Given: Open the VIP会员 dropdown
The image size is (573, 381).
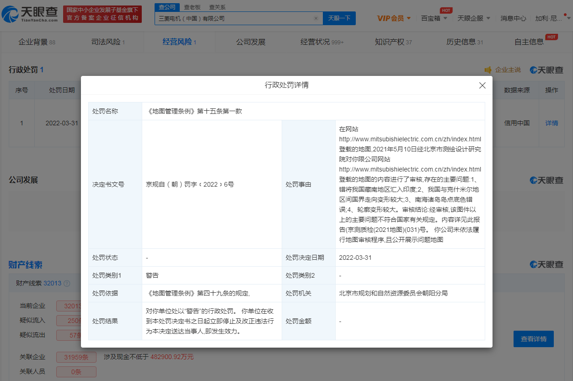Looking at the screenshot, I should (x=394, y=18).
